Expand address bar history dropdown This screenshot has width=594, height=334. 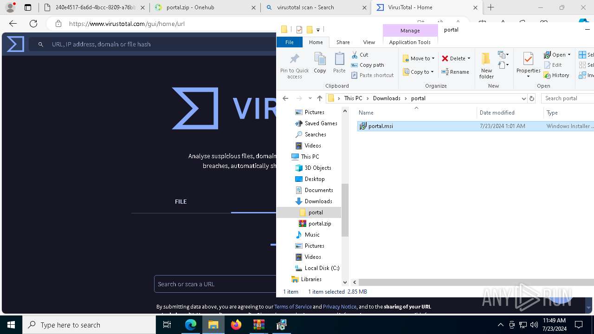pos(523,98)
